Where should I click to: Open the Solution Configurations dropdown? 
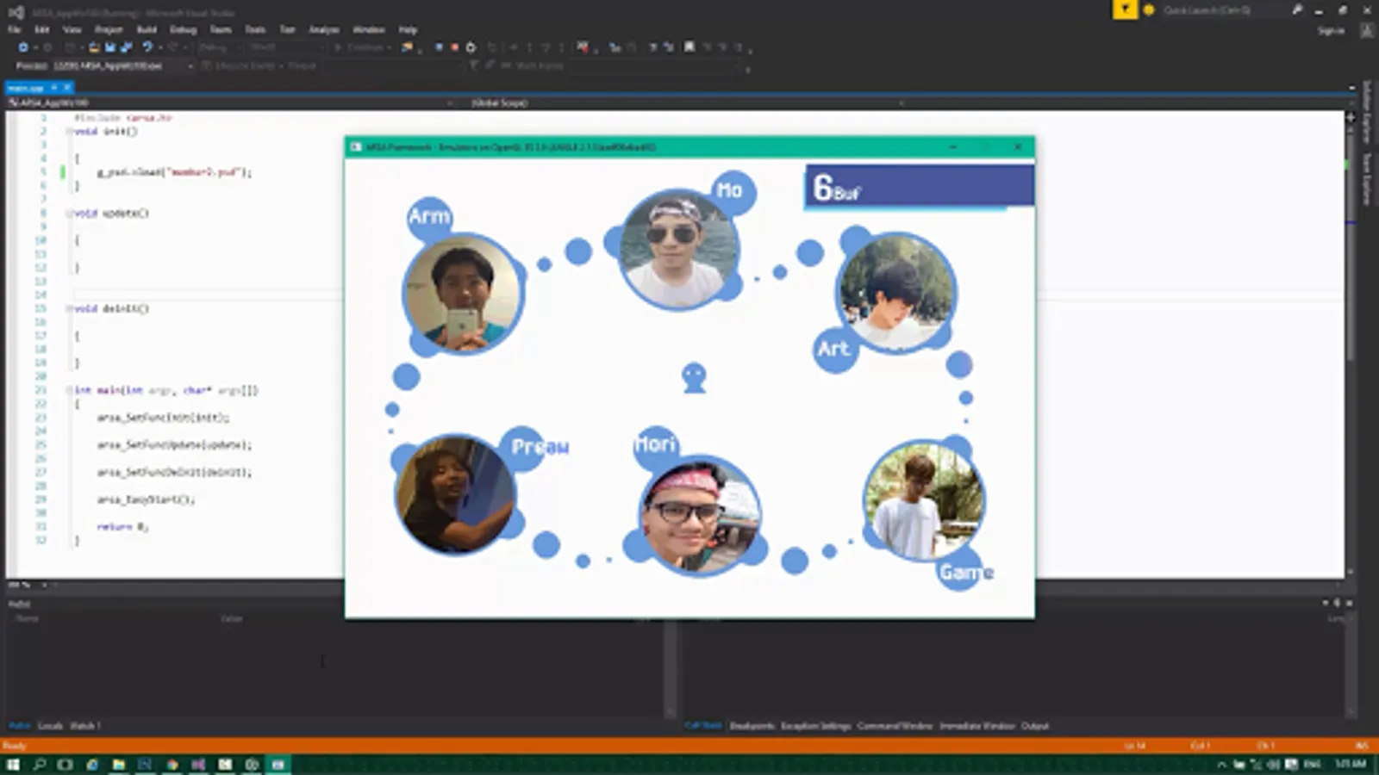tap(220, 47)
